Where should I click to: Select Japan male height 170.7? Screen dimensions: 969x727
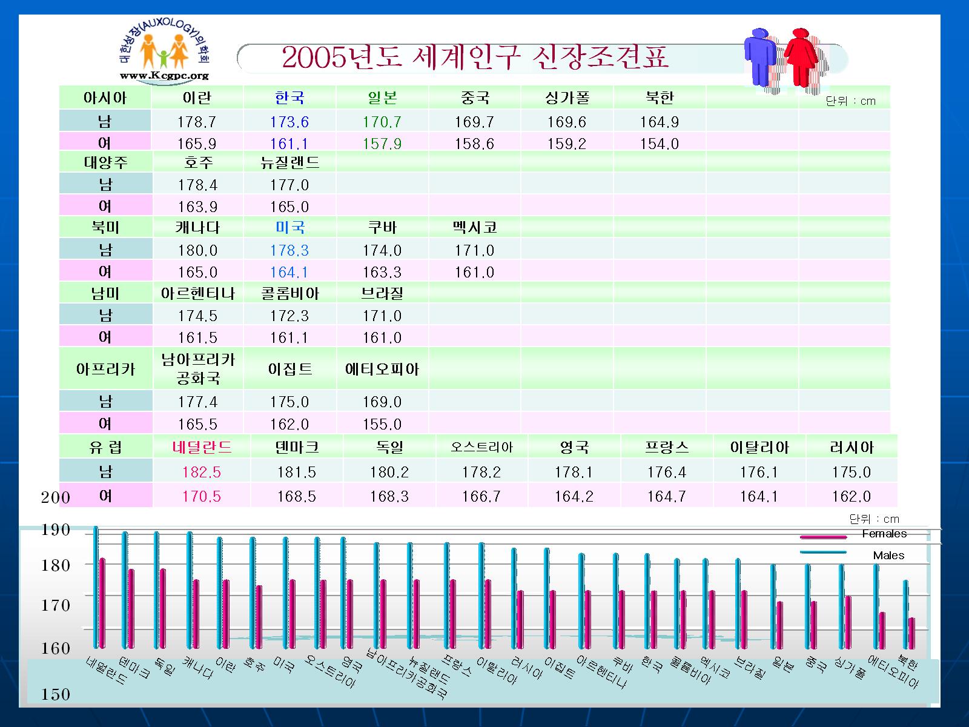tap(382, 122)
